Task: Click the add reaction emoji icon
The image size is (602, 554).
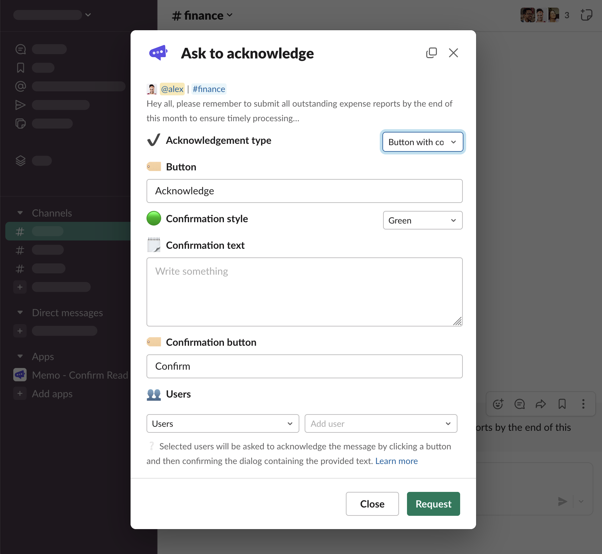Action: pyautogui.click(x=498, y=404)
